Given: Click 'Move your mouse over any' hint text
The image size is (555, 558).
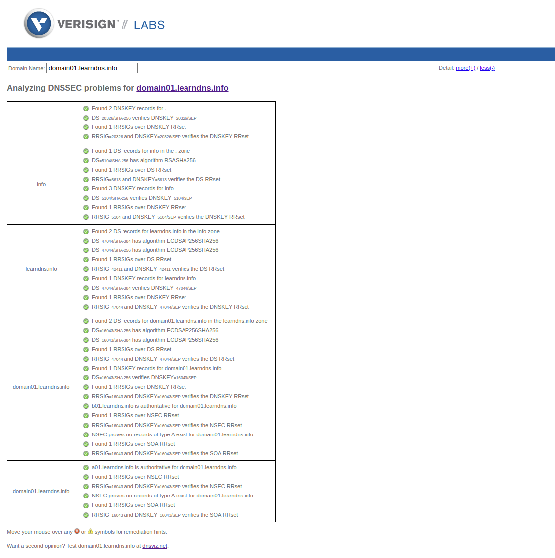Looking at the screenshot, I should point(40,532).
